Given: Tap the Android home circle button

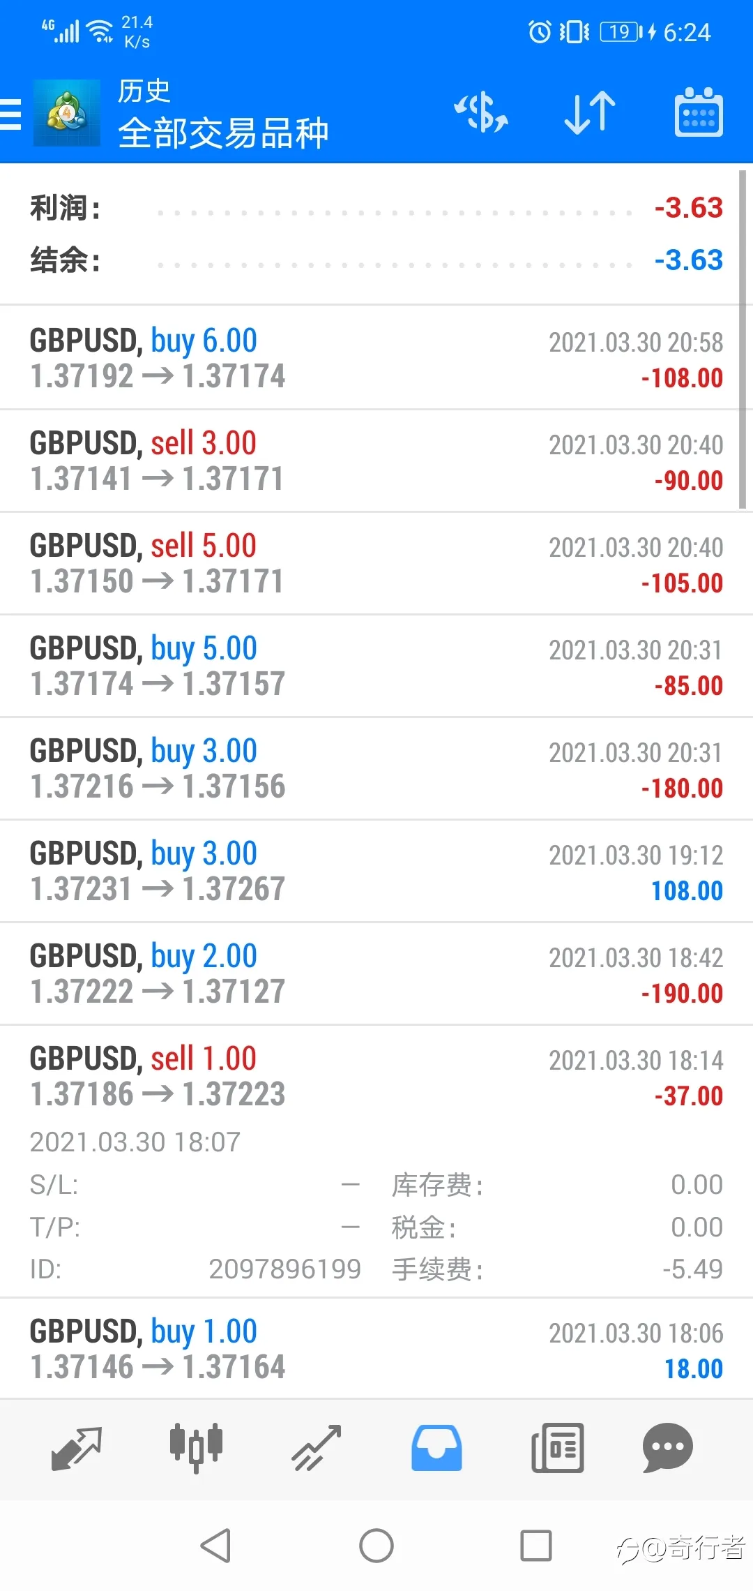Looking at the screenshot, I should click(x=376, y=1546).
